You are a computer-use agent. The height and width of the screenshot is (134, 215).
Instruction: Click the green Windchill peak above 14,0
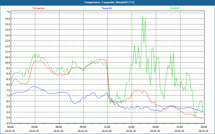pos(143,16)
